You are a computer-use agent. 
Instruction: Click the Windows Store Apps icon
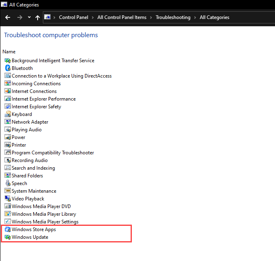[8, 229]
